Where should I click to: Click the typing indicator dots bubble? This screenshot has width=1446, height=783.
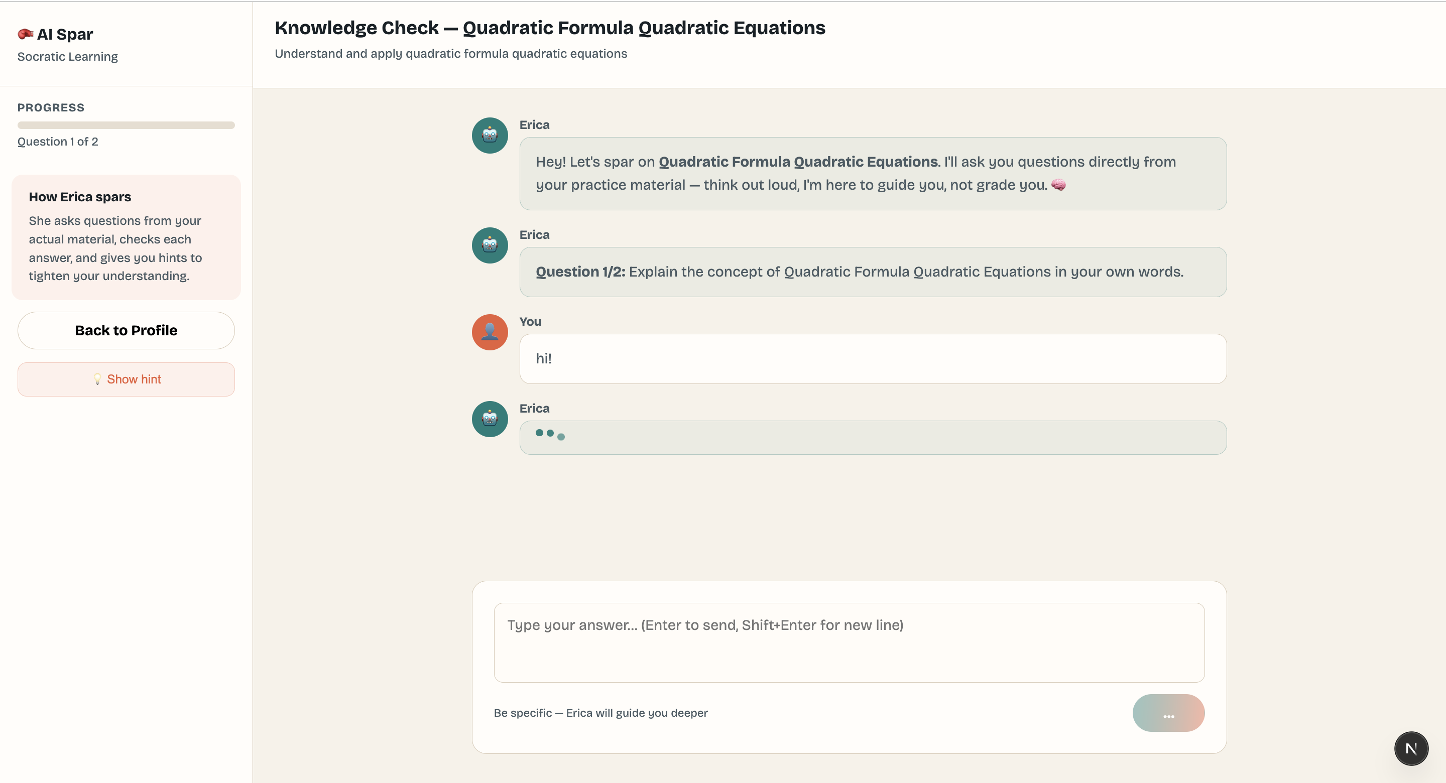[872, 437]
